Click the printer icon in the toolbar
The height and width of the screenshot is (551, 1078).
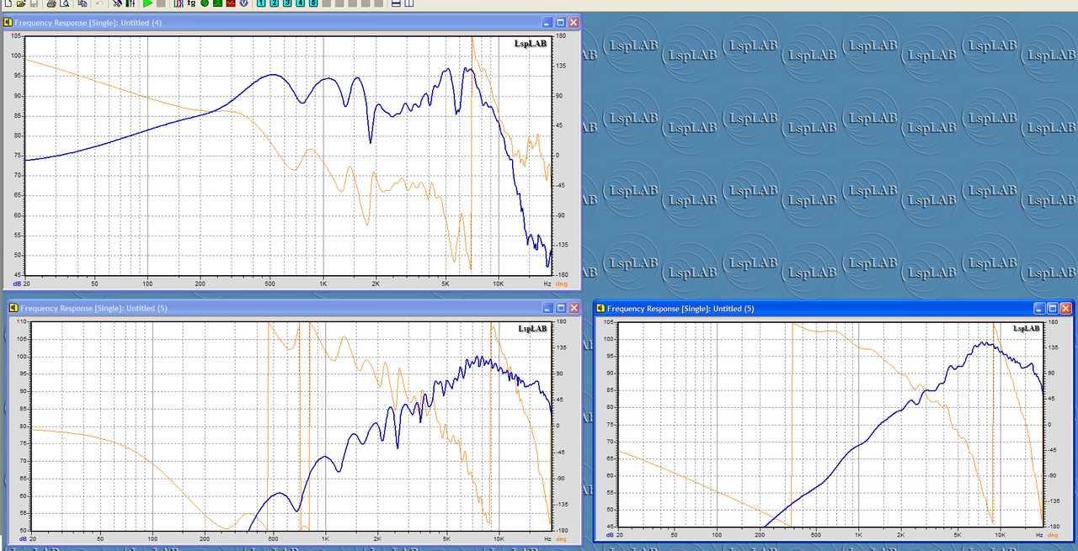51,3
